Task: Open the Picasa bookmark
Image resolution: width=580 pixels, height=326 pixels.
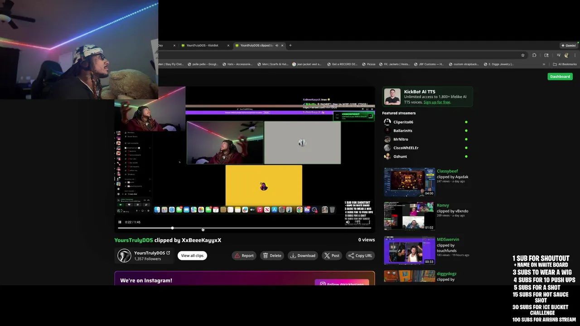Action: pyautogui.click(x=369, y=64)
